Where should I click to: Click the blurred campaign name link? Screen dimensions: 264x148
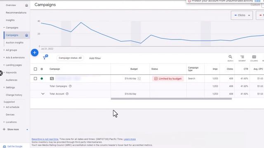tap(68, 79)
